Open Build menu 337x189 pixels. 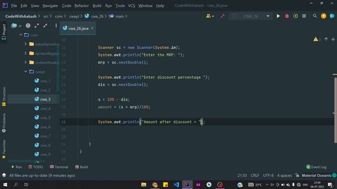point(97,6)
